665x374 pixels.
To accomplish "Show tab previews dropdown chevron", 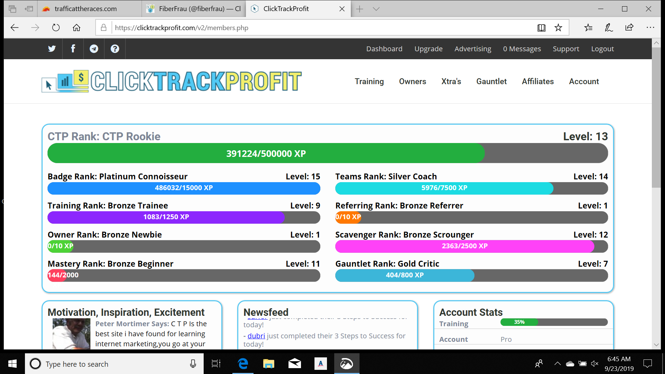I will [376, 9].
